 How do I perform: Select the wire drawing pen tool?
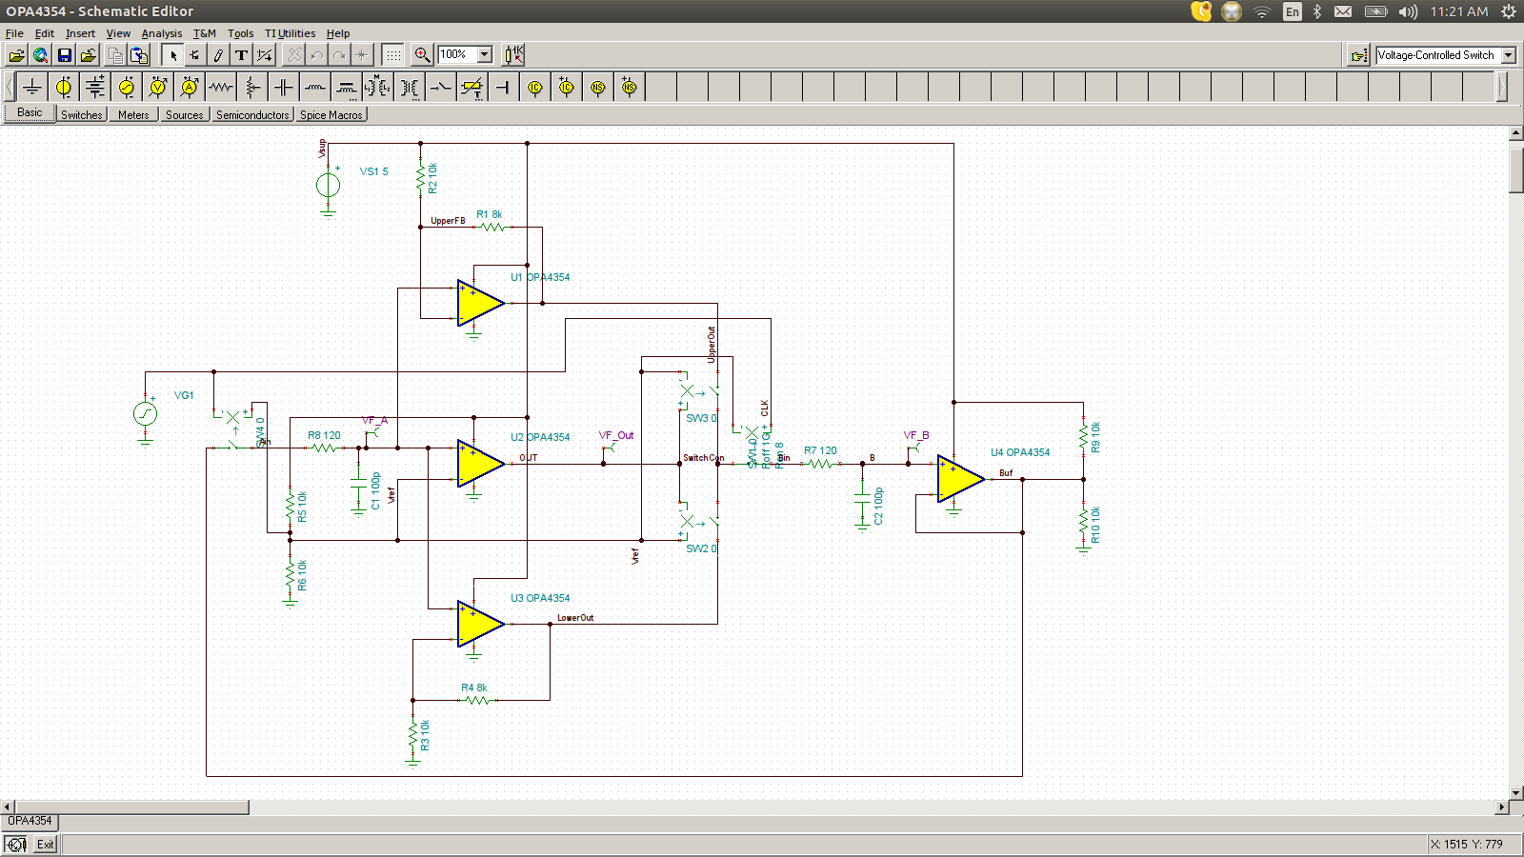click(218, 54)
